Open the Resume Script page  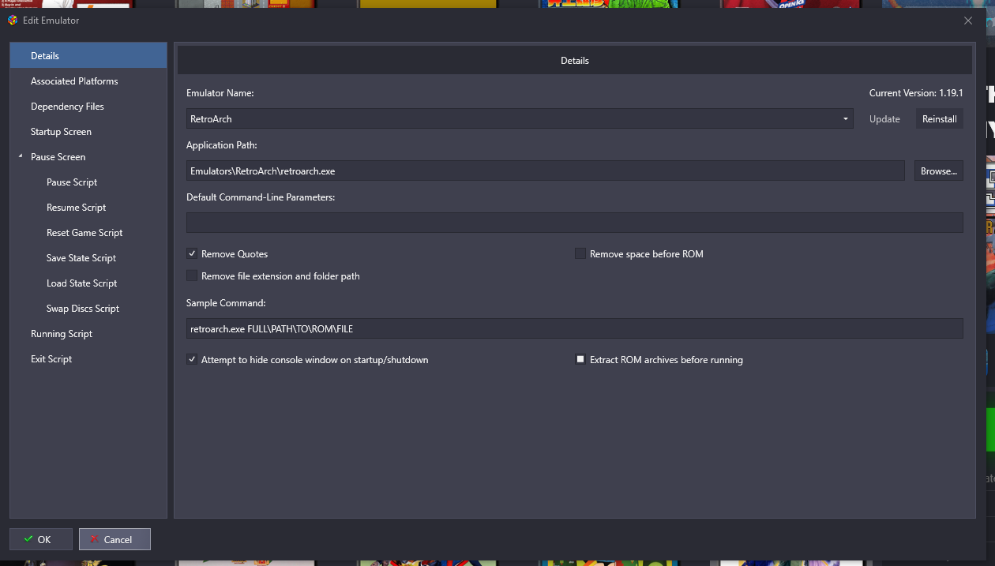point(76,207)
